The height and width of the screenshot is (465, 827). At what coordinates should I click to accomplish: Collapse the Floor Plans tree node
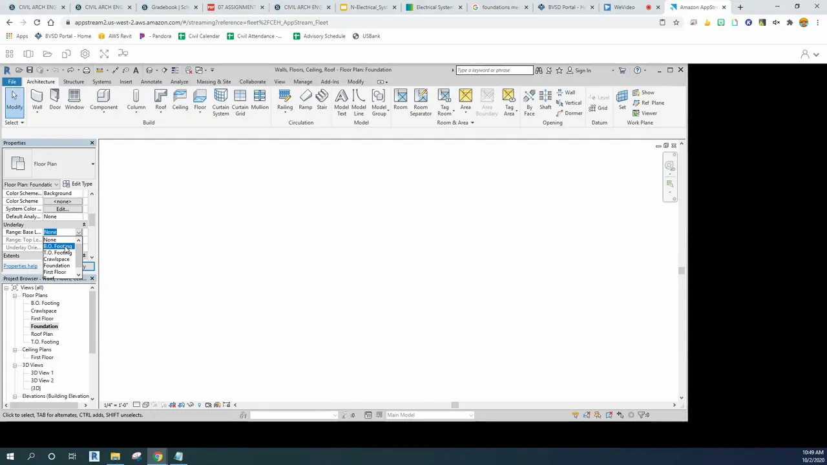coord(15,295)
